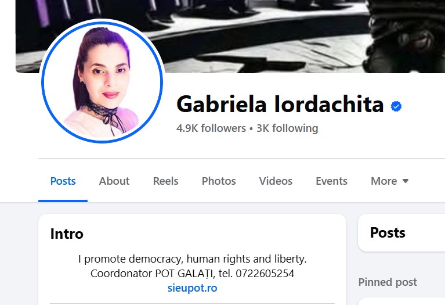View the 3K following list
445x305 pixels.
click(x=287, y=128)
